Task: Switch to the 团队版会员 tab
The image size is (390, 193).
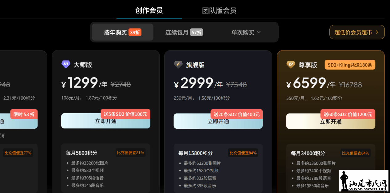Action: click(x=219, y=11)
